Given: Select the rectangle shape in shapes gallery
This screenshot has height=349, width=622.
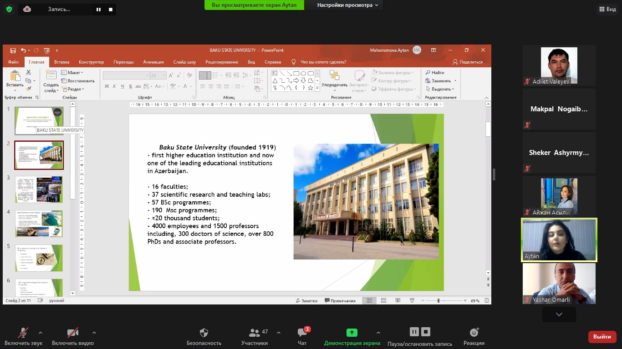Looking at the screenshot, I should [296, 73].
